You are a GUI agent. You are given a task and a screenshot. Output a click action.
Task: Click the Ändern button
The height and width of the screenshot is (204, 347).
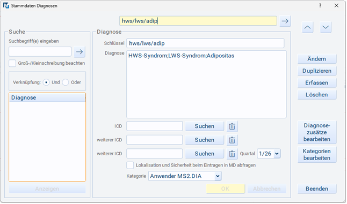[x=317, y=59]
